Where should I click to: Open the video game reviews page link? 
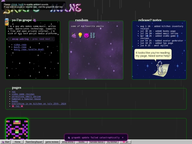[x=23, y=94]
